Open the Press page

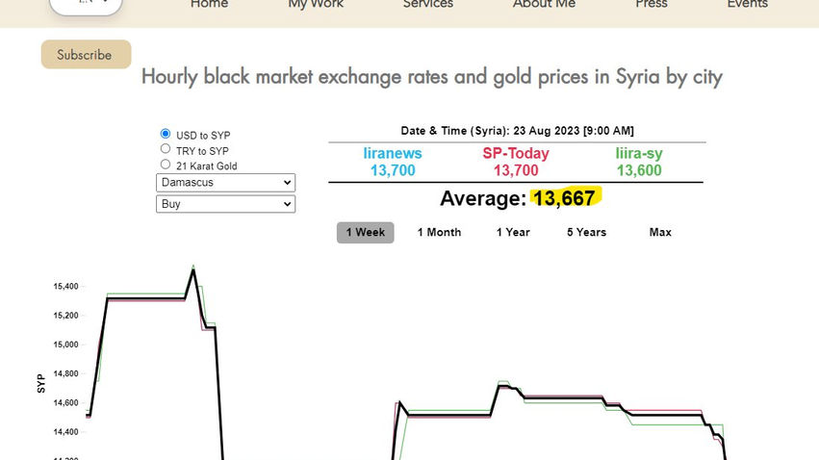[651, 4]
